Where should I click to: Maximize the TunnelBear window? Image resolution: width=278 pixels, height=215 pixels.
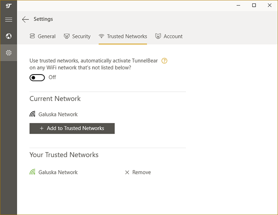click(x=254, y=5)
